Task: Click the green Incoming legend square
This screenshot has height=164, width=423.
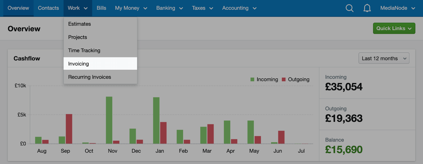Action: pyautogui.click(x=252, y=79)
